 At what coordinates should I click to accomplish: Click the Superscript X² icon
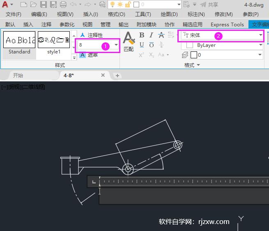click(141, 55)
